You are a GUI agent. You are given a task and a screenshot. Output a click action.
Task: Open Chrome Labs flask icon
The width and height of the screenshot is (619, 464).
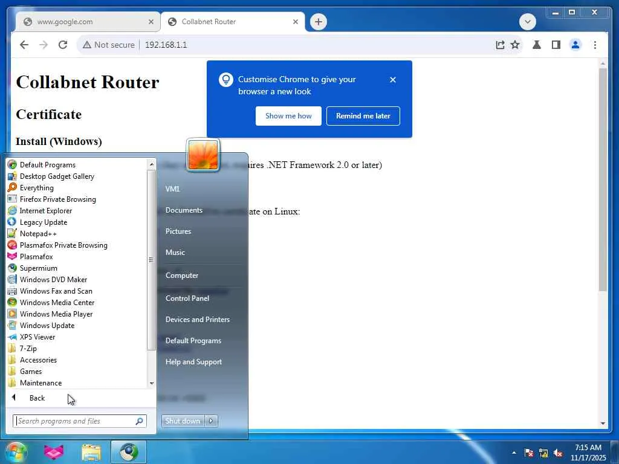[537, 45]
